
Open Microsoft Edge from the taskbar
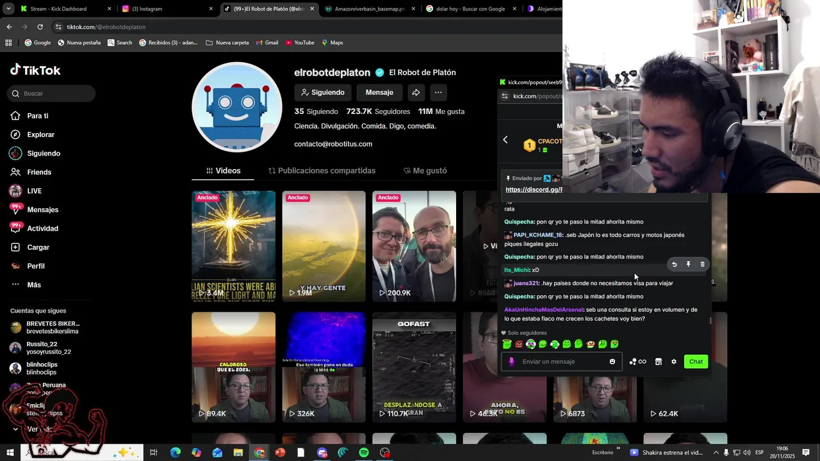[x=175, y=453]
